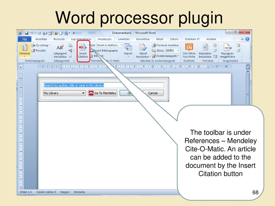
Task: Click the Mendeley logo on the Go To Mendeley button
Action: tap(91, 93)
